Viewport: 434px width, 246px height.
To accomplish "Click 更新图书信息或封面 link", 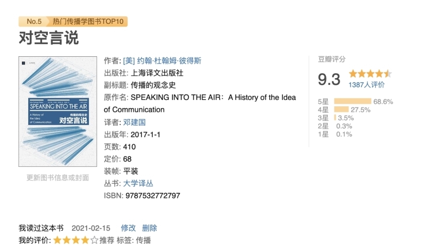I will pos(57,178).
